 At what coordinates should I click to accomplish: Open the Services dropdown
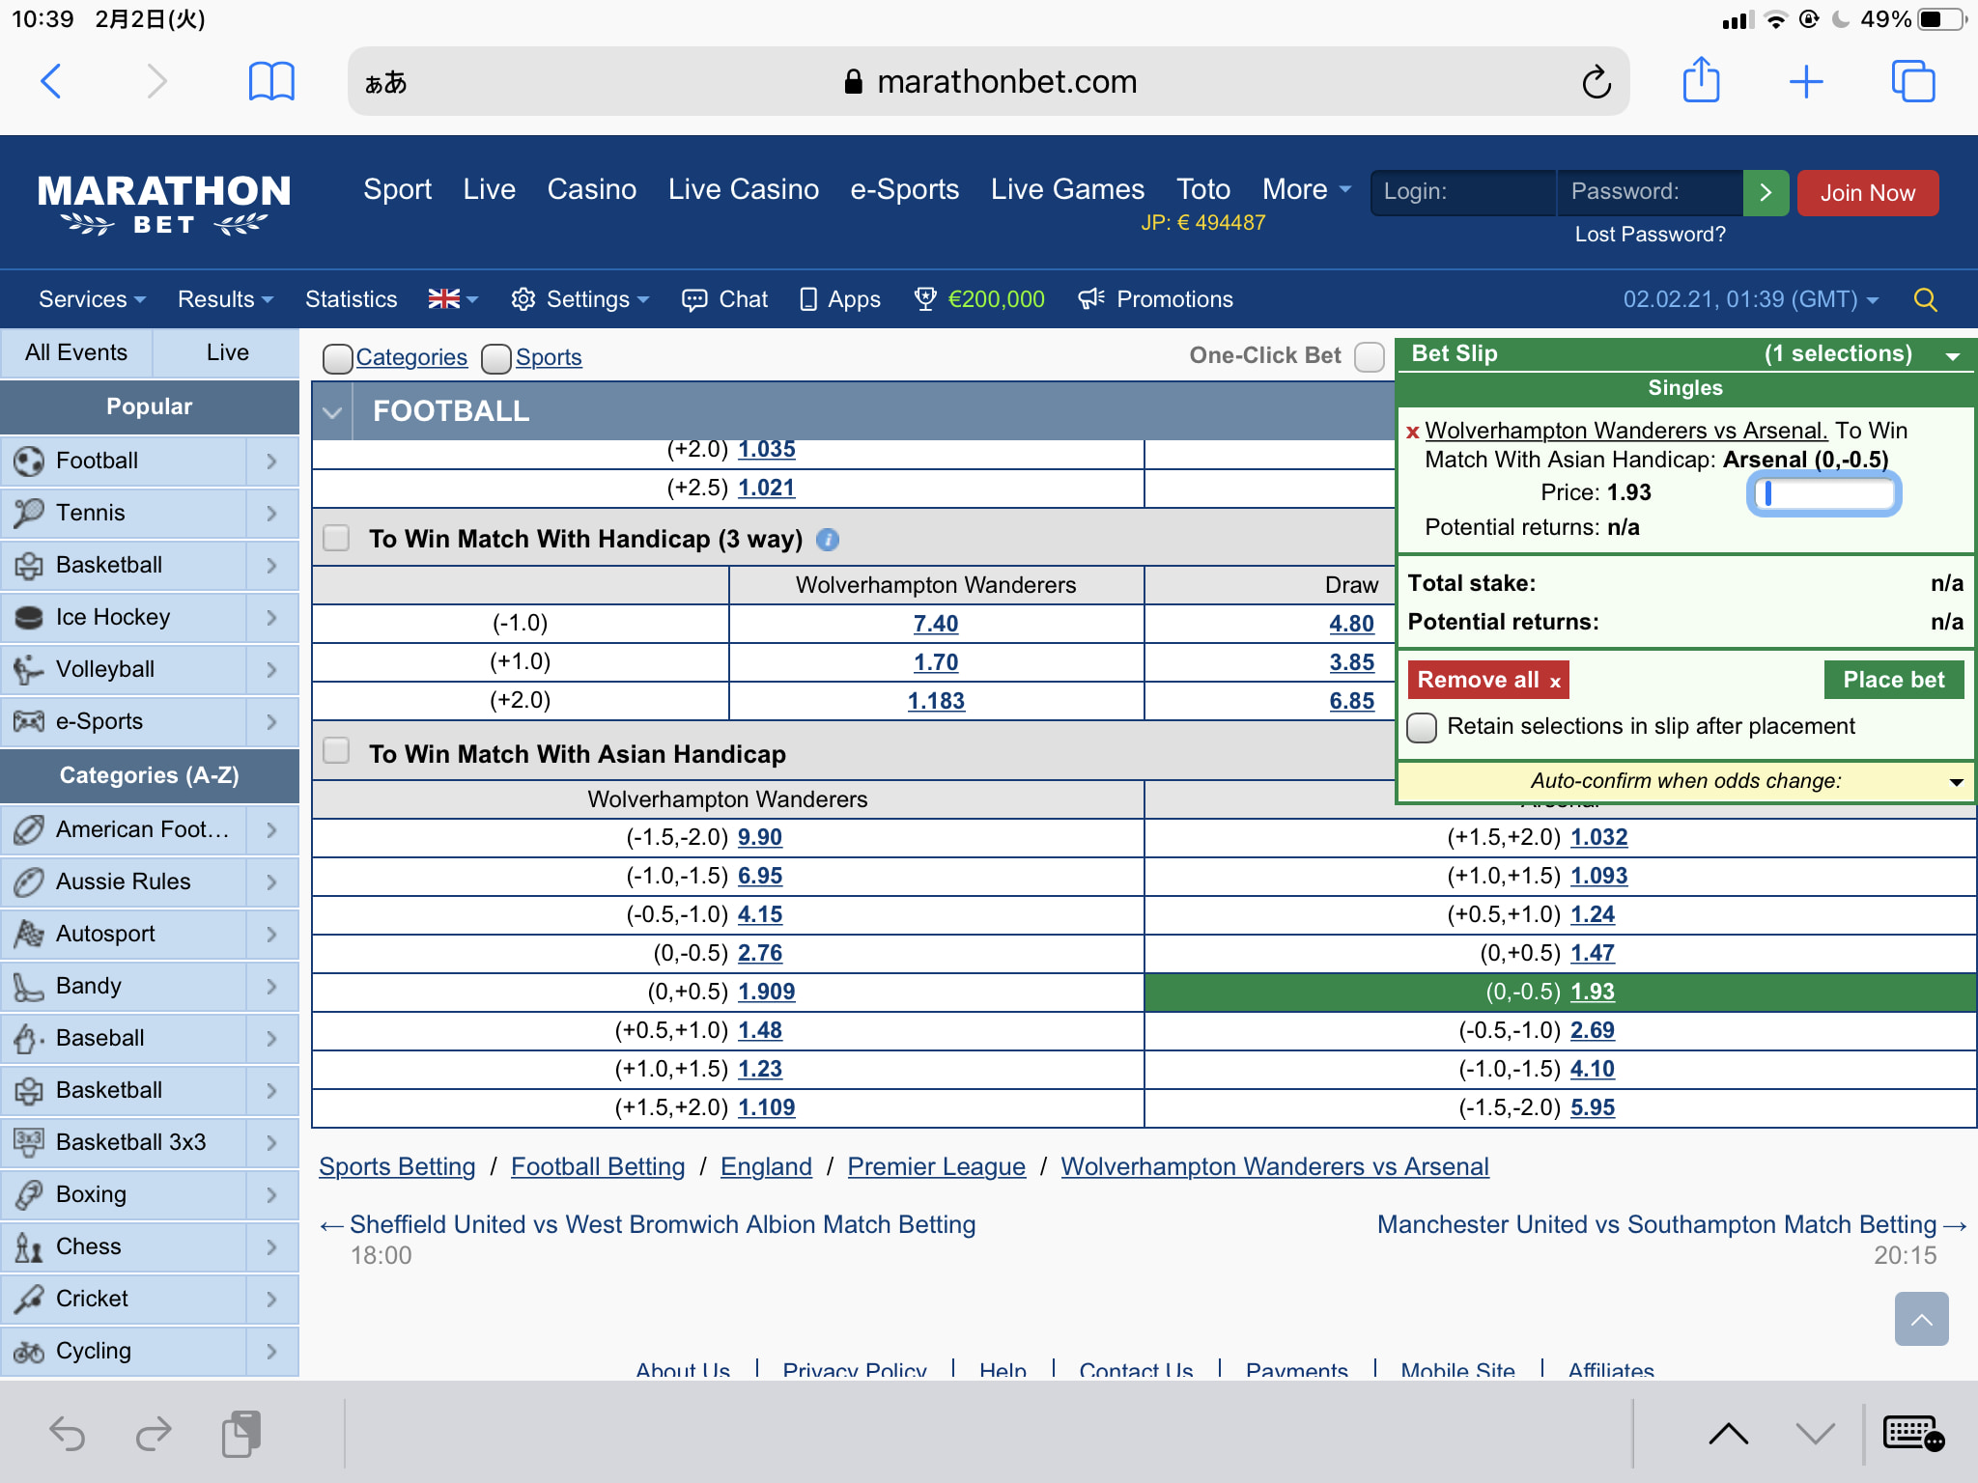(x=92, y=300)
